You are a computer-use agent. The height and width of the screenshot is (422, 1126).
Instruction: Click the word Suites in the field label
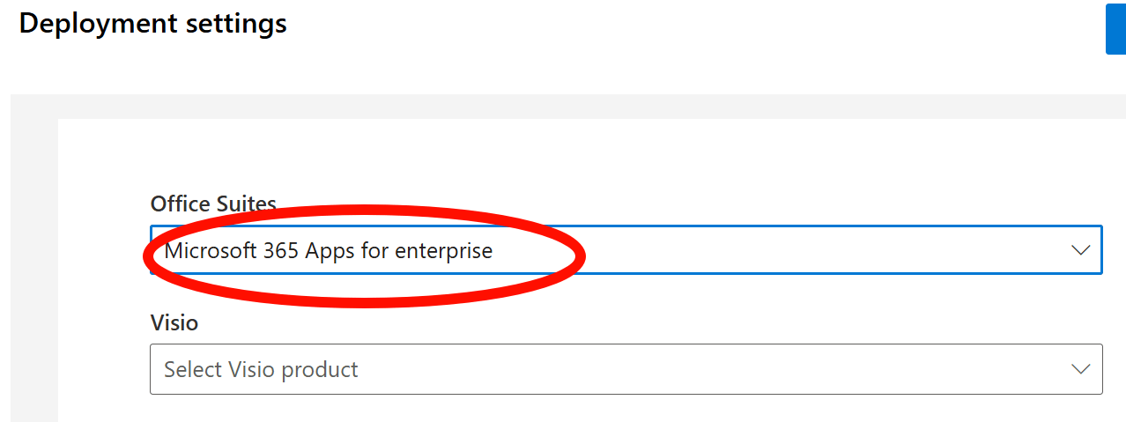[246, 204]
